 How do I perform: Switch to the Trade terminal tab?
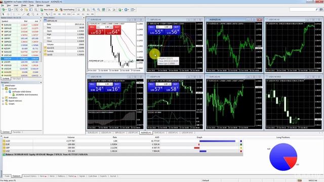pyautogui.click(x=7, y=176)
